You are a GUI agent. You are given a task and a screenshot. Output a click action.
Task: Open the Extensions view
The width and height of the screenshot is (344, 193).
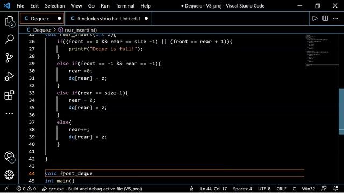(x=9, y=95)
